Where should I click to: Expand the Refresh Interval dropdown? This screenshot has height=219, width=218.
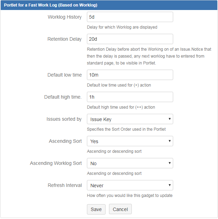point(130,185)
